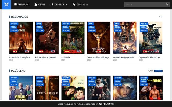The image size is (172, 107).
Task: Open Exterminio: El templo de poster
Action: point(21,38)
